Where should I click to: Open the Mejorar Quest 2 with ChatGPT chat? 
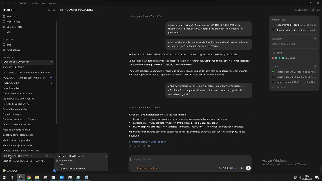(28, 99)
